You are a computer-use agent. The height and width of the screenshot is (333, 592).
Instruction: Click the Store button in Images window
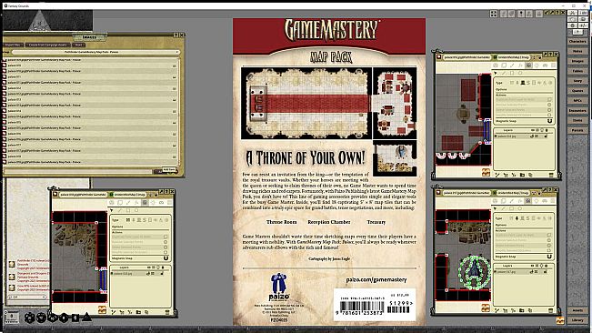(78, 45)
